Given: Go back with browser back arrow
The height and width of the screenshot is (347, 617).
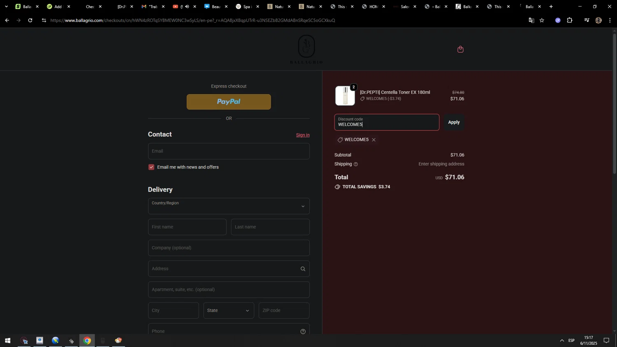Looking at the screenshot, I should [7, 20].
